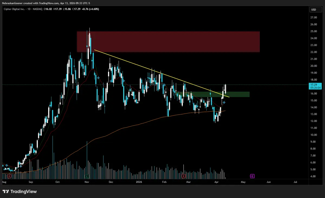The width and height of the screenshot is (325, 198).
Task: Click the Oct label on time axis
Action: [57, 182]
